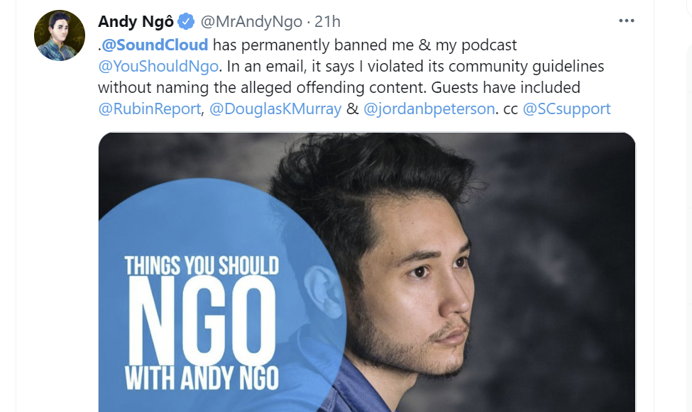Open the three-dot more options menu
This screenshot has width=692, height=412.
coord(626,21)
